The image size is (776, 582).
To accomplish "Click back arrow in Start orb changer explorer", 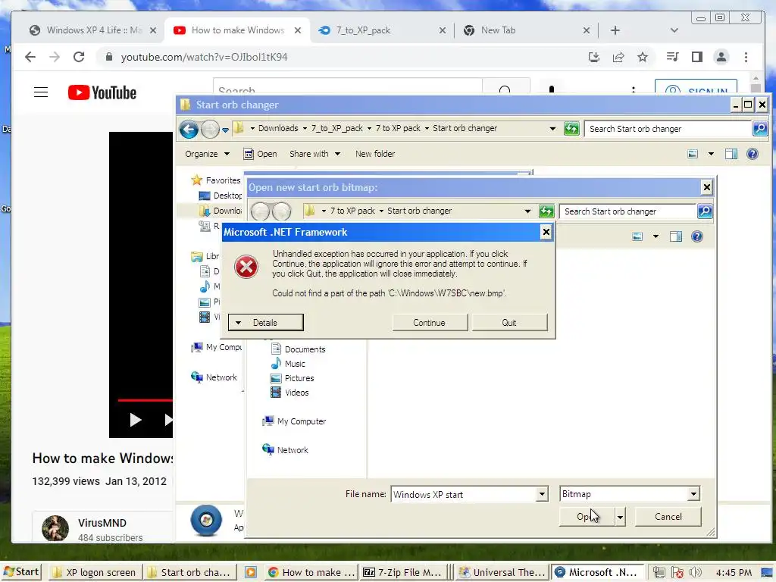I will click(189, 130).
